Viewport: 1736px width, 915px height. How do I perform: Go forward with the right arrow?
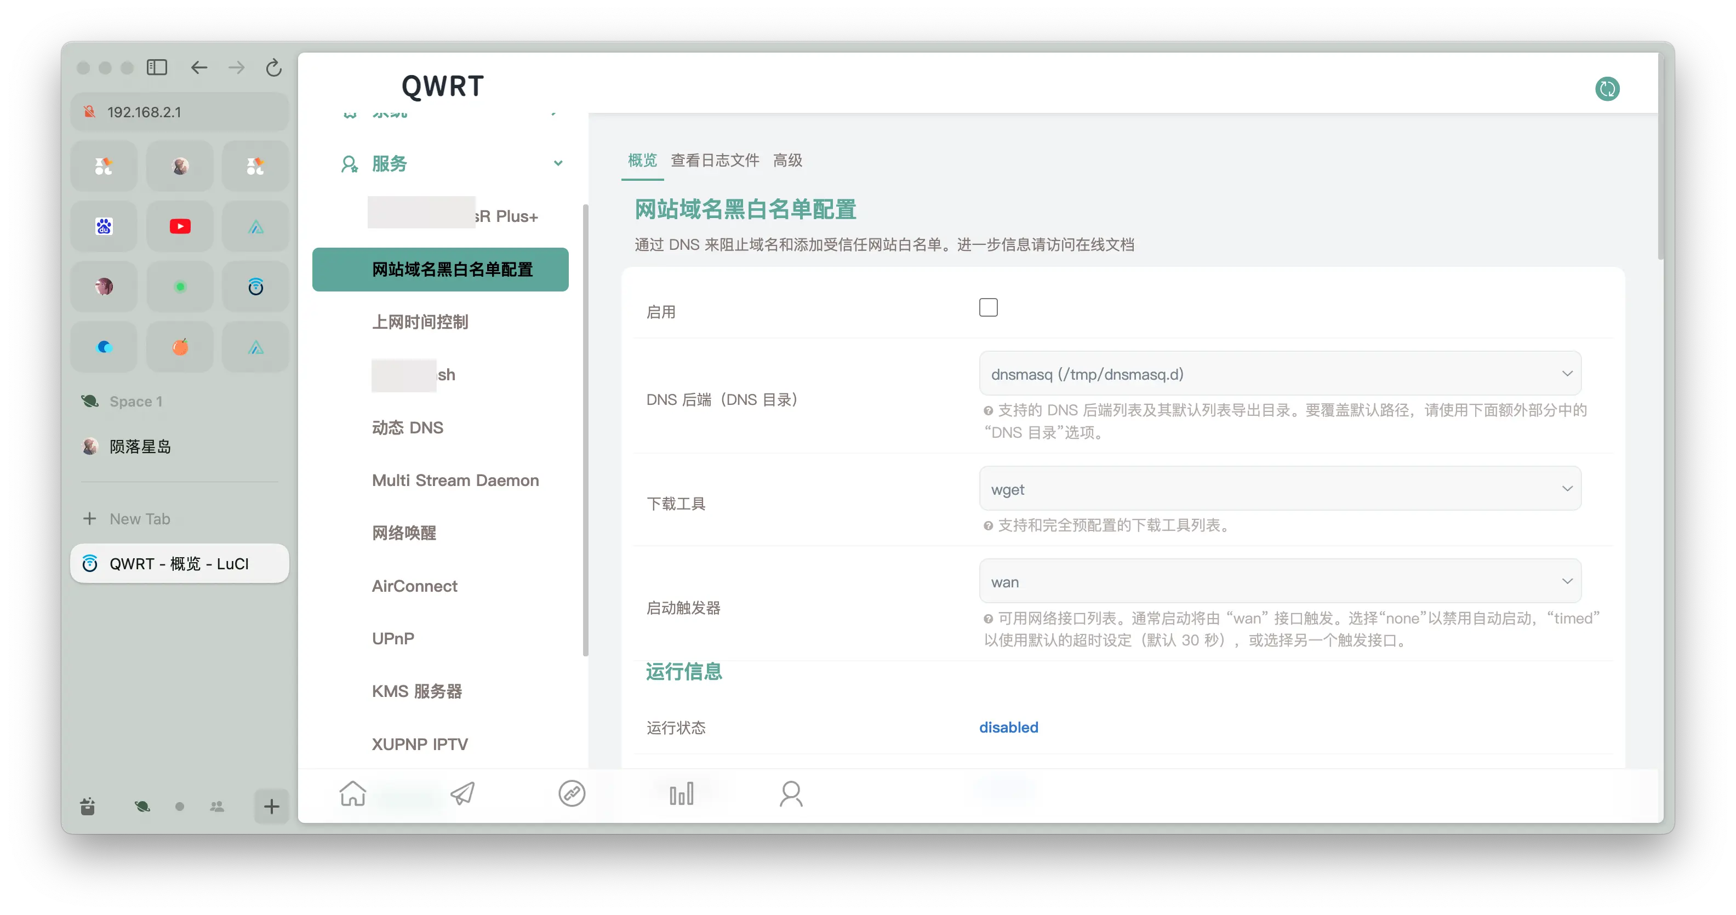(x=237, y=67)
